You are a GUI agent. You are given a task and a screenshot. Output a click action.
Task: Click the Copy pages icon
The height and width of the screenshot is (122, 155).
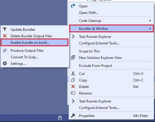point(73,80)
